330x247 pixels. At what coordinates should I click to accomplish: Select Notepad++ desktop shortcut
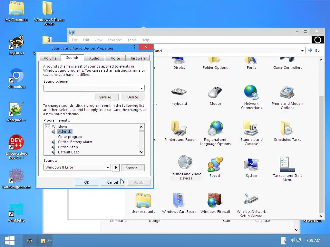pos(16,112)
